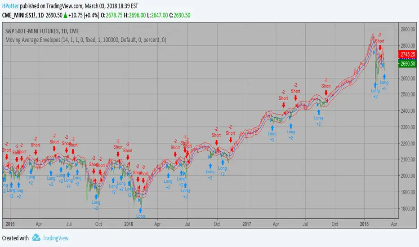The width and height of the screenshot is (419, 247).
Task: Select the CME_MINI:ES1!, 1D symbol text
Action: (x=23, y=15)
